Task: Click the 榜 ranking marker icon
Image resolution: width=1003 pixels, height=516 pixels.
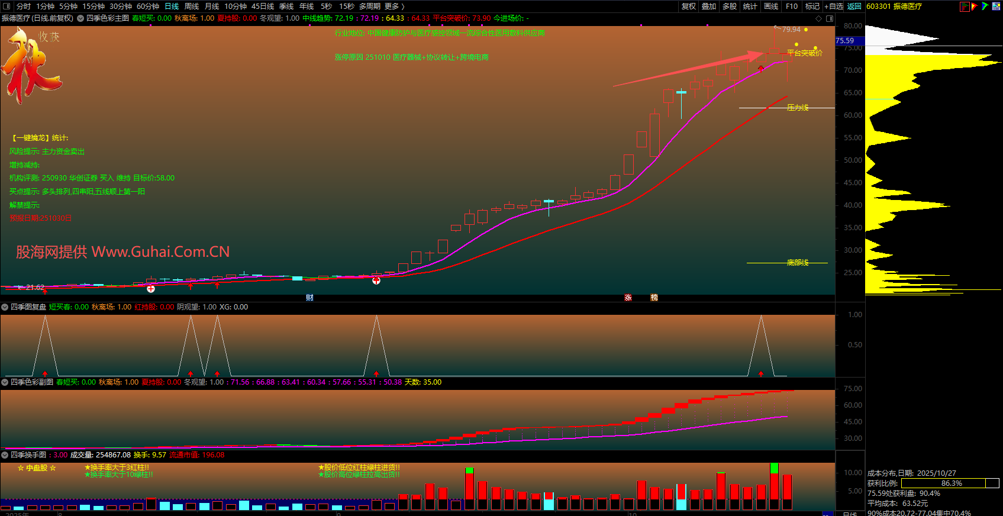Action: pos(654,298)
